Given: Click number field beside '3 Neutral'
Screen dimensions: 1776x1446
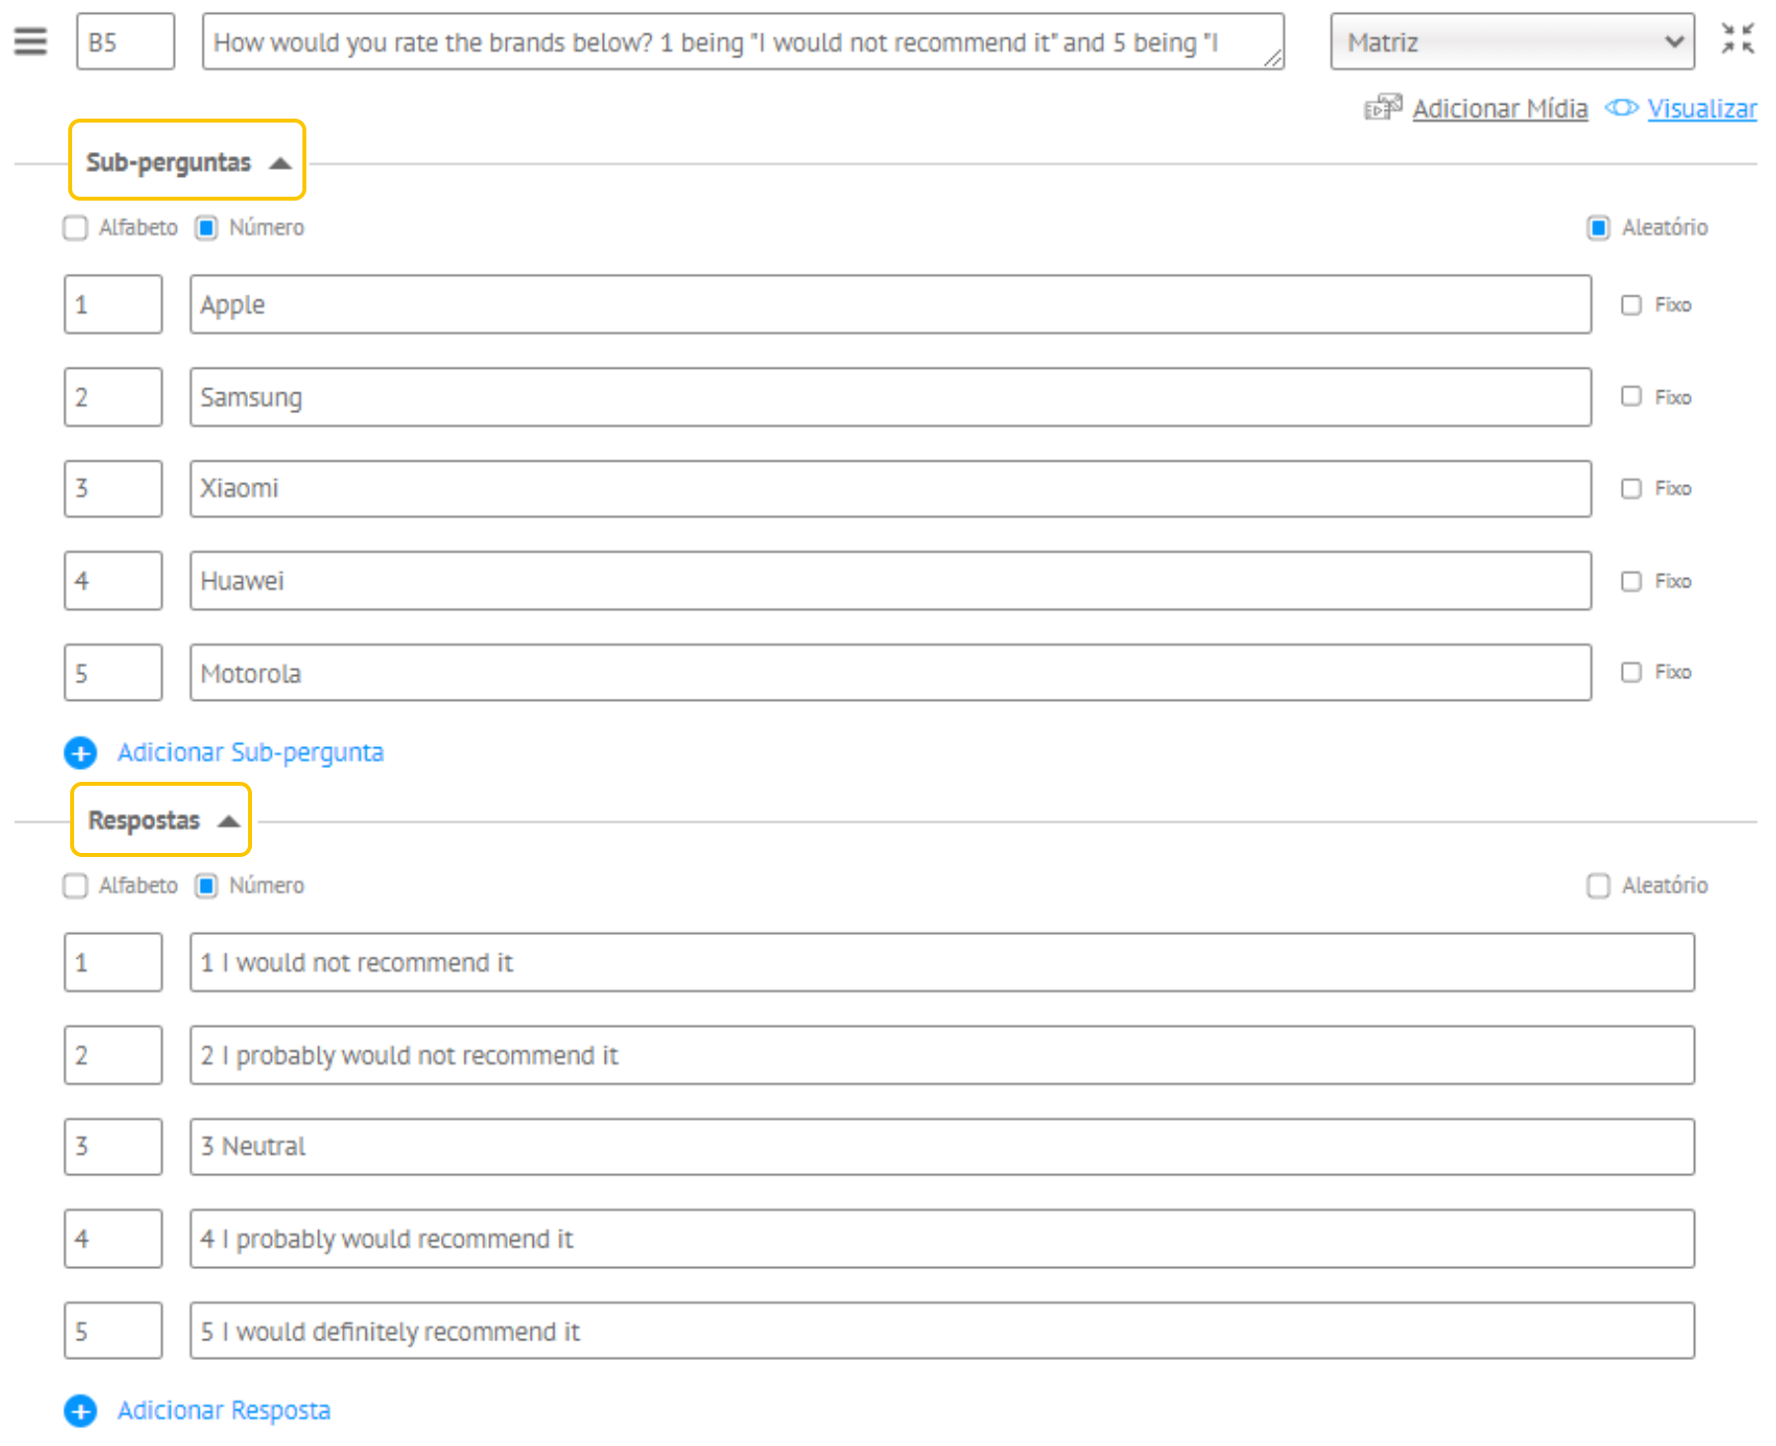Looking at the screenshot, I should pyautogui.click(x=114, y=1147).
